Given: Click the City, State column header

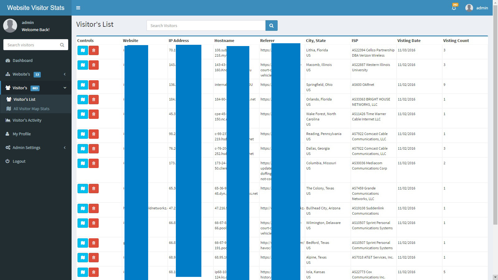Looking at the screenshot, I should coord(316,40).
